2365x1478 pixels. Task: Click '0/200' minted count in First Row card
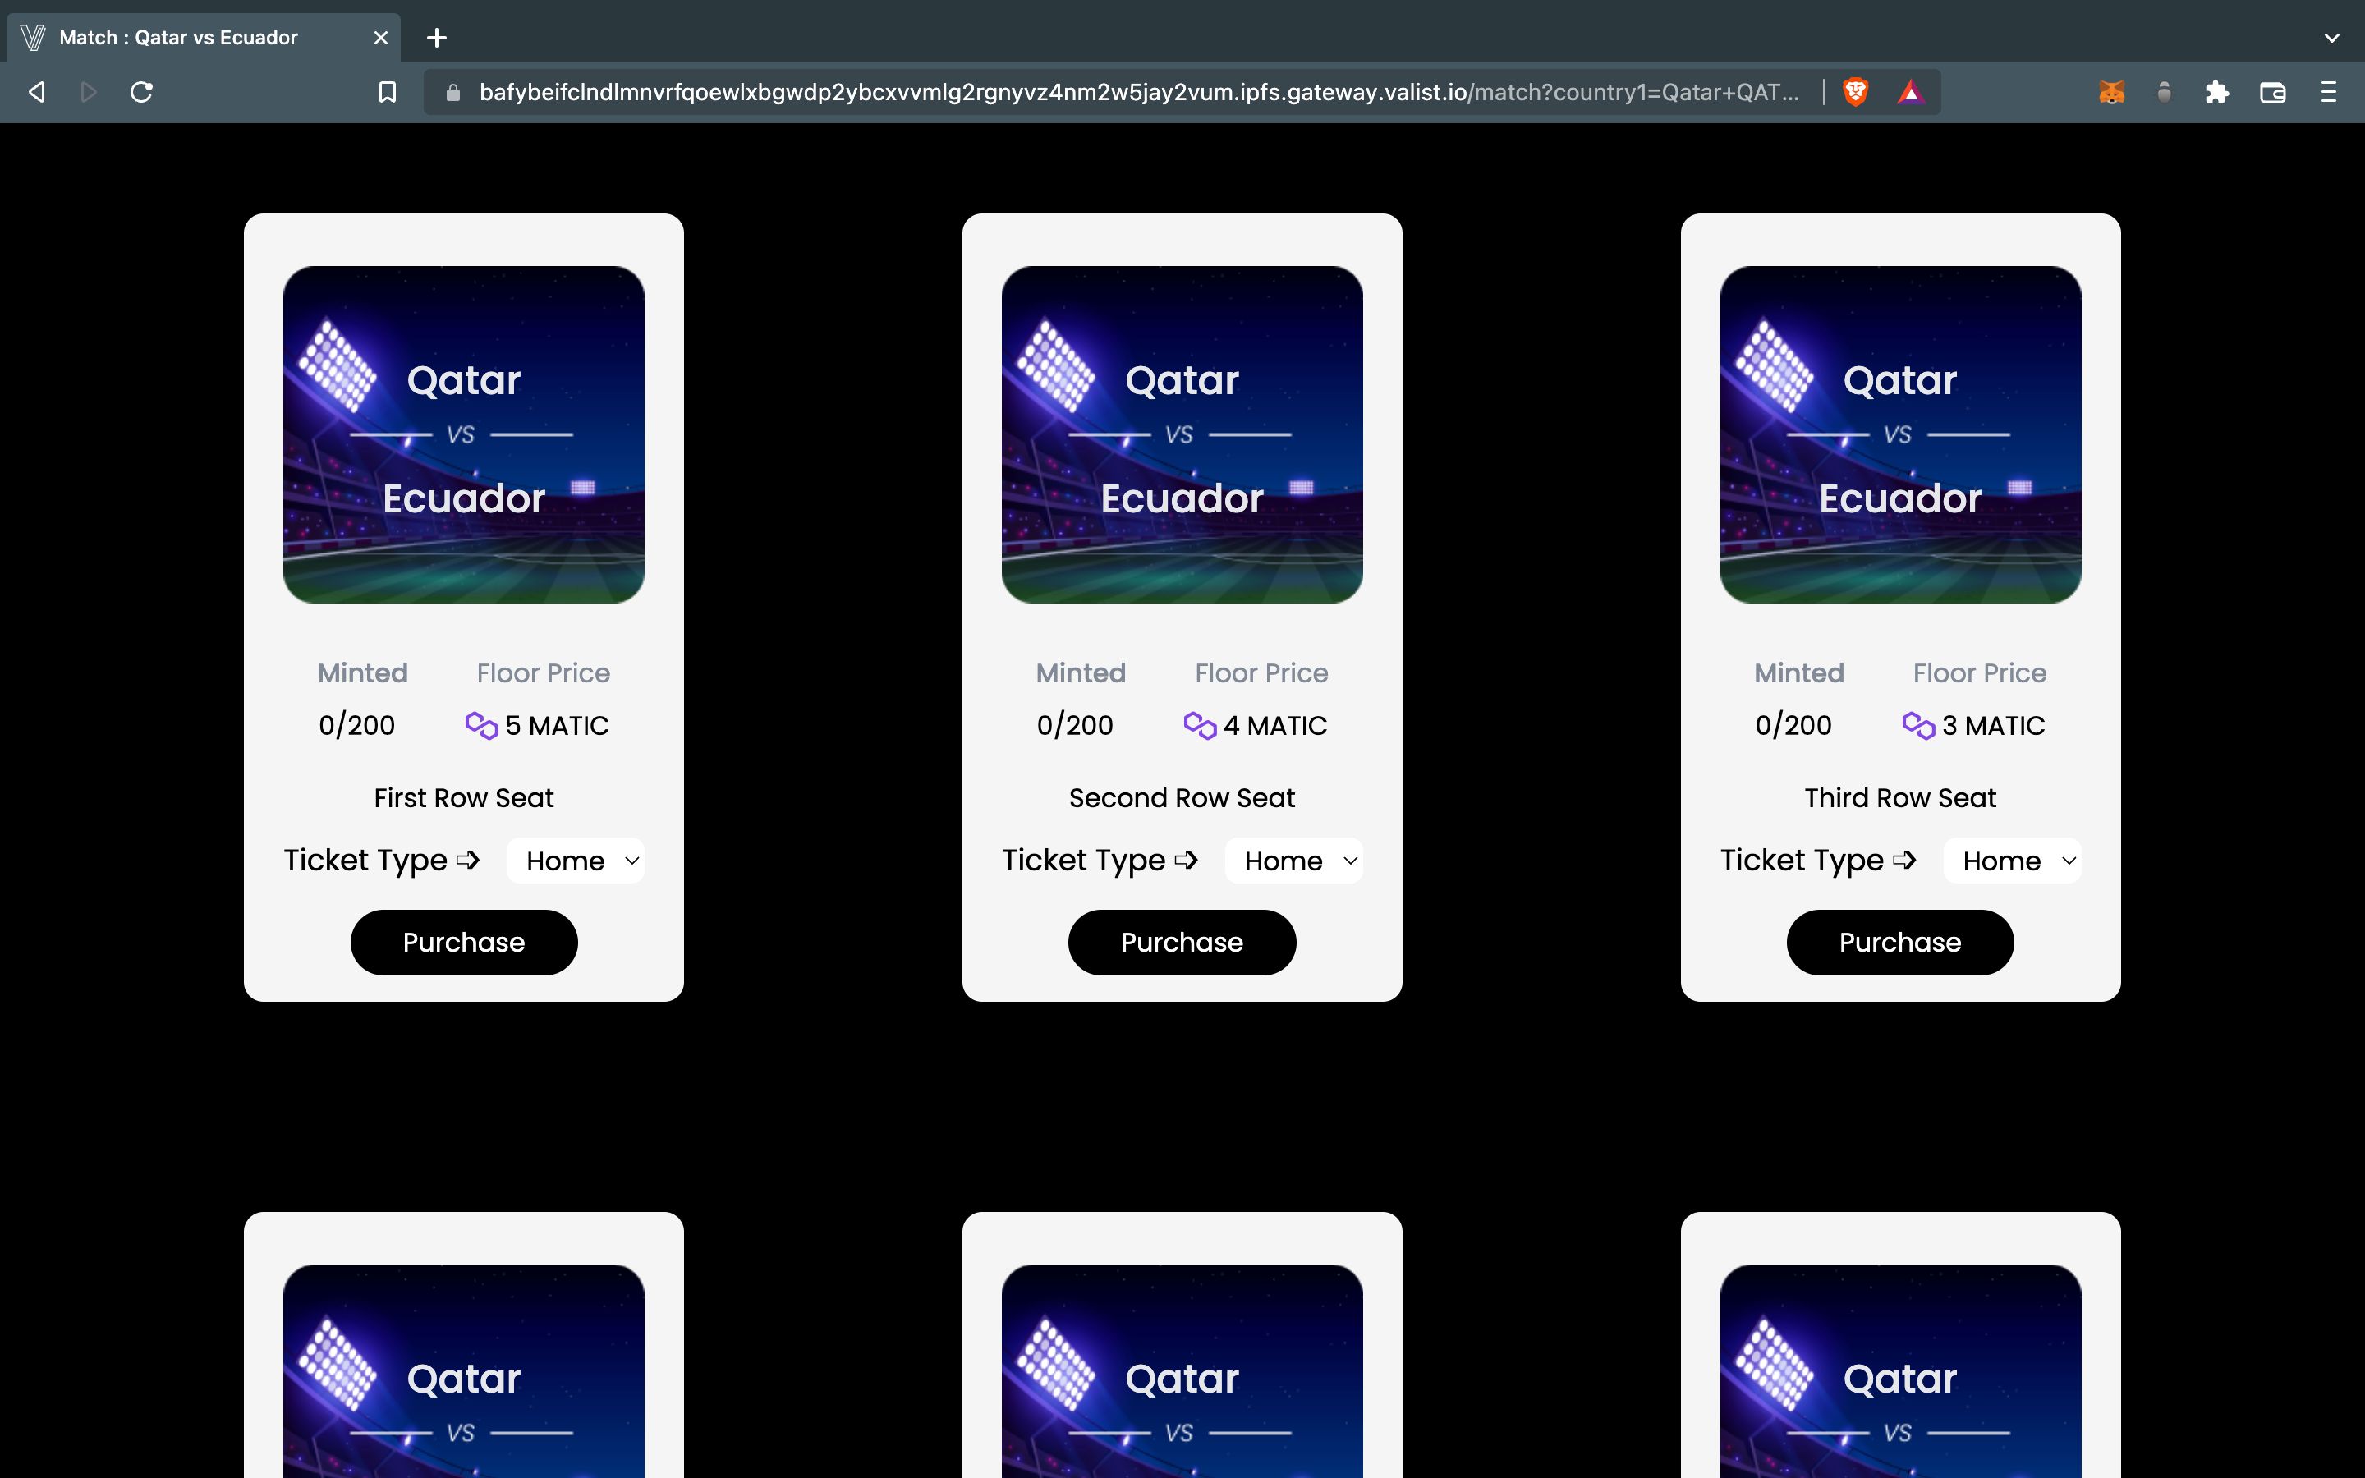(356, 725)
